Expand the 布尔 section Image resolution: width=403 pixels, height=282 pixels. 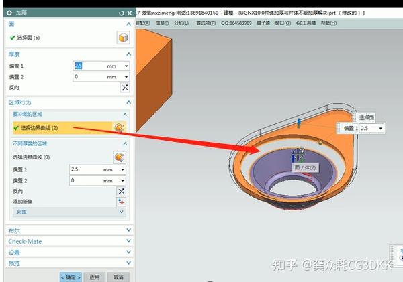129,230
